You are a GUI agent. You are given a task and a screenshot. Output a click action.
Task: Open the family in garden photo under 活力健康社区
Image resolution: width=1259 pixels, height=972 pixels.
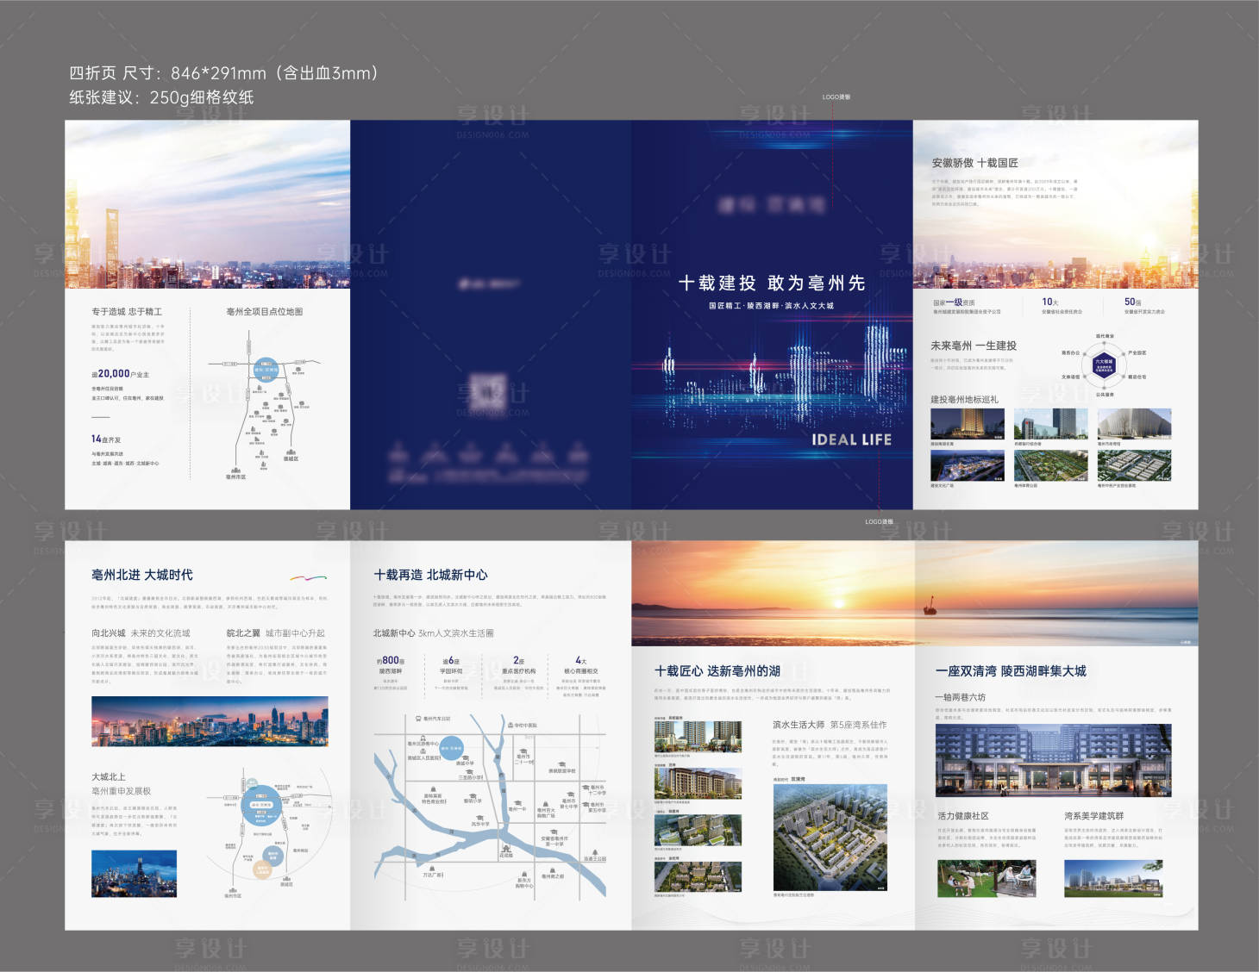987,878
